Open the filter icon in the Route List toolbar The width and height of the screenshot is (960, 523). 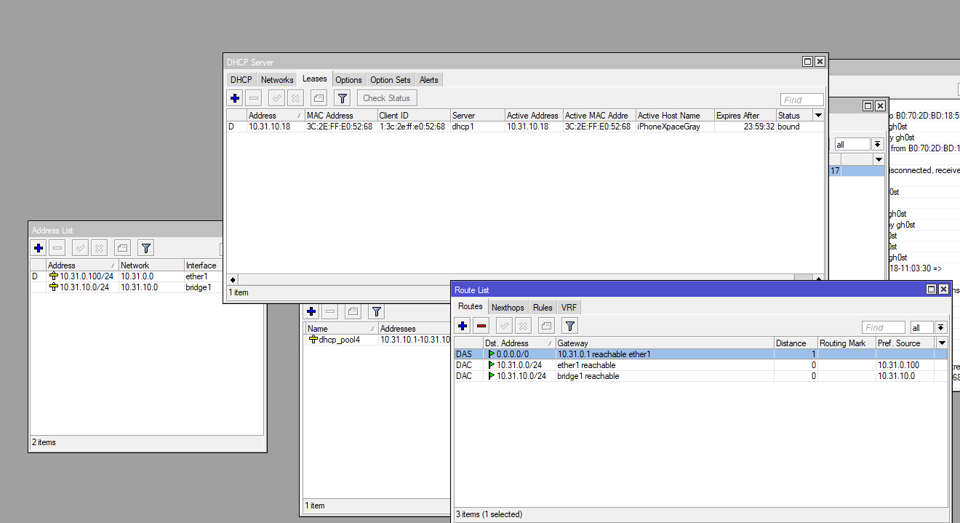click(x=570, y=326)
